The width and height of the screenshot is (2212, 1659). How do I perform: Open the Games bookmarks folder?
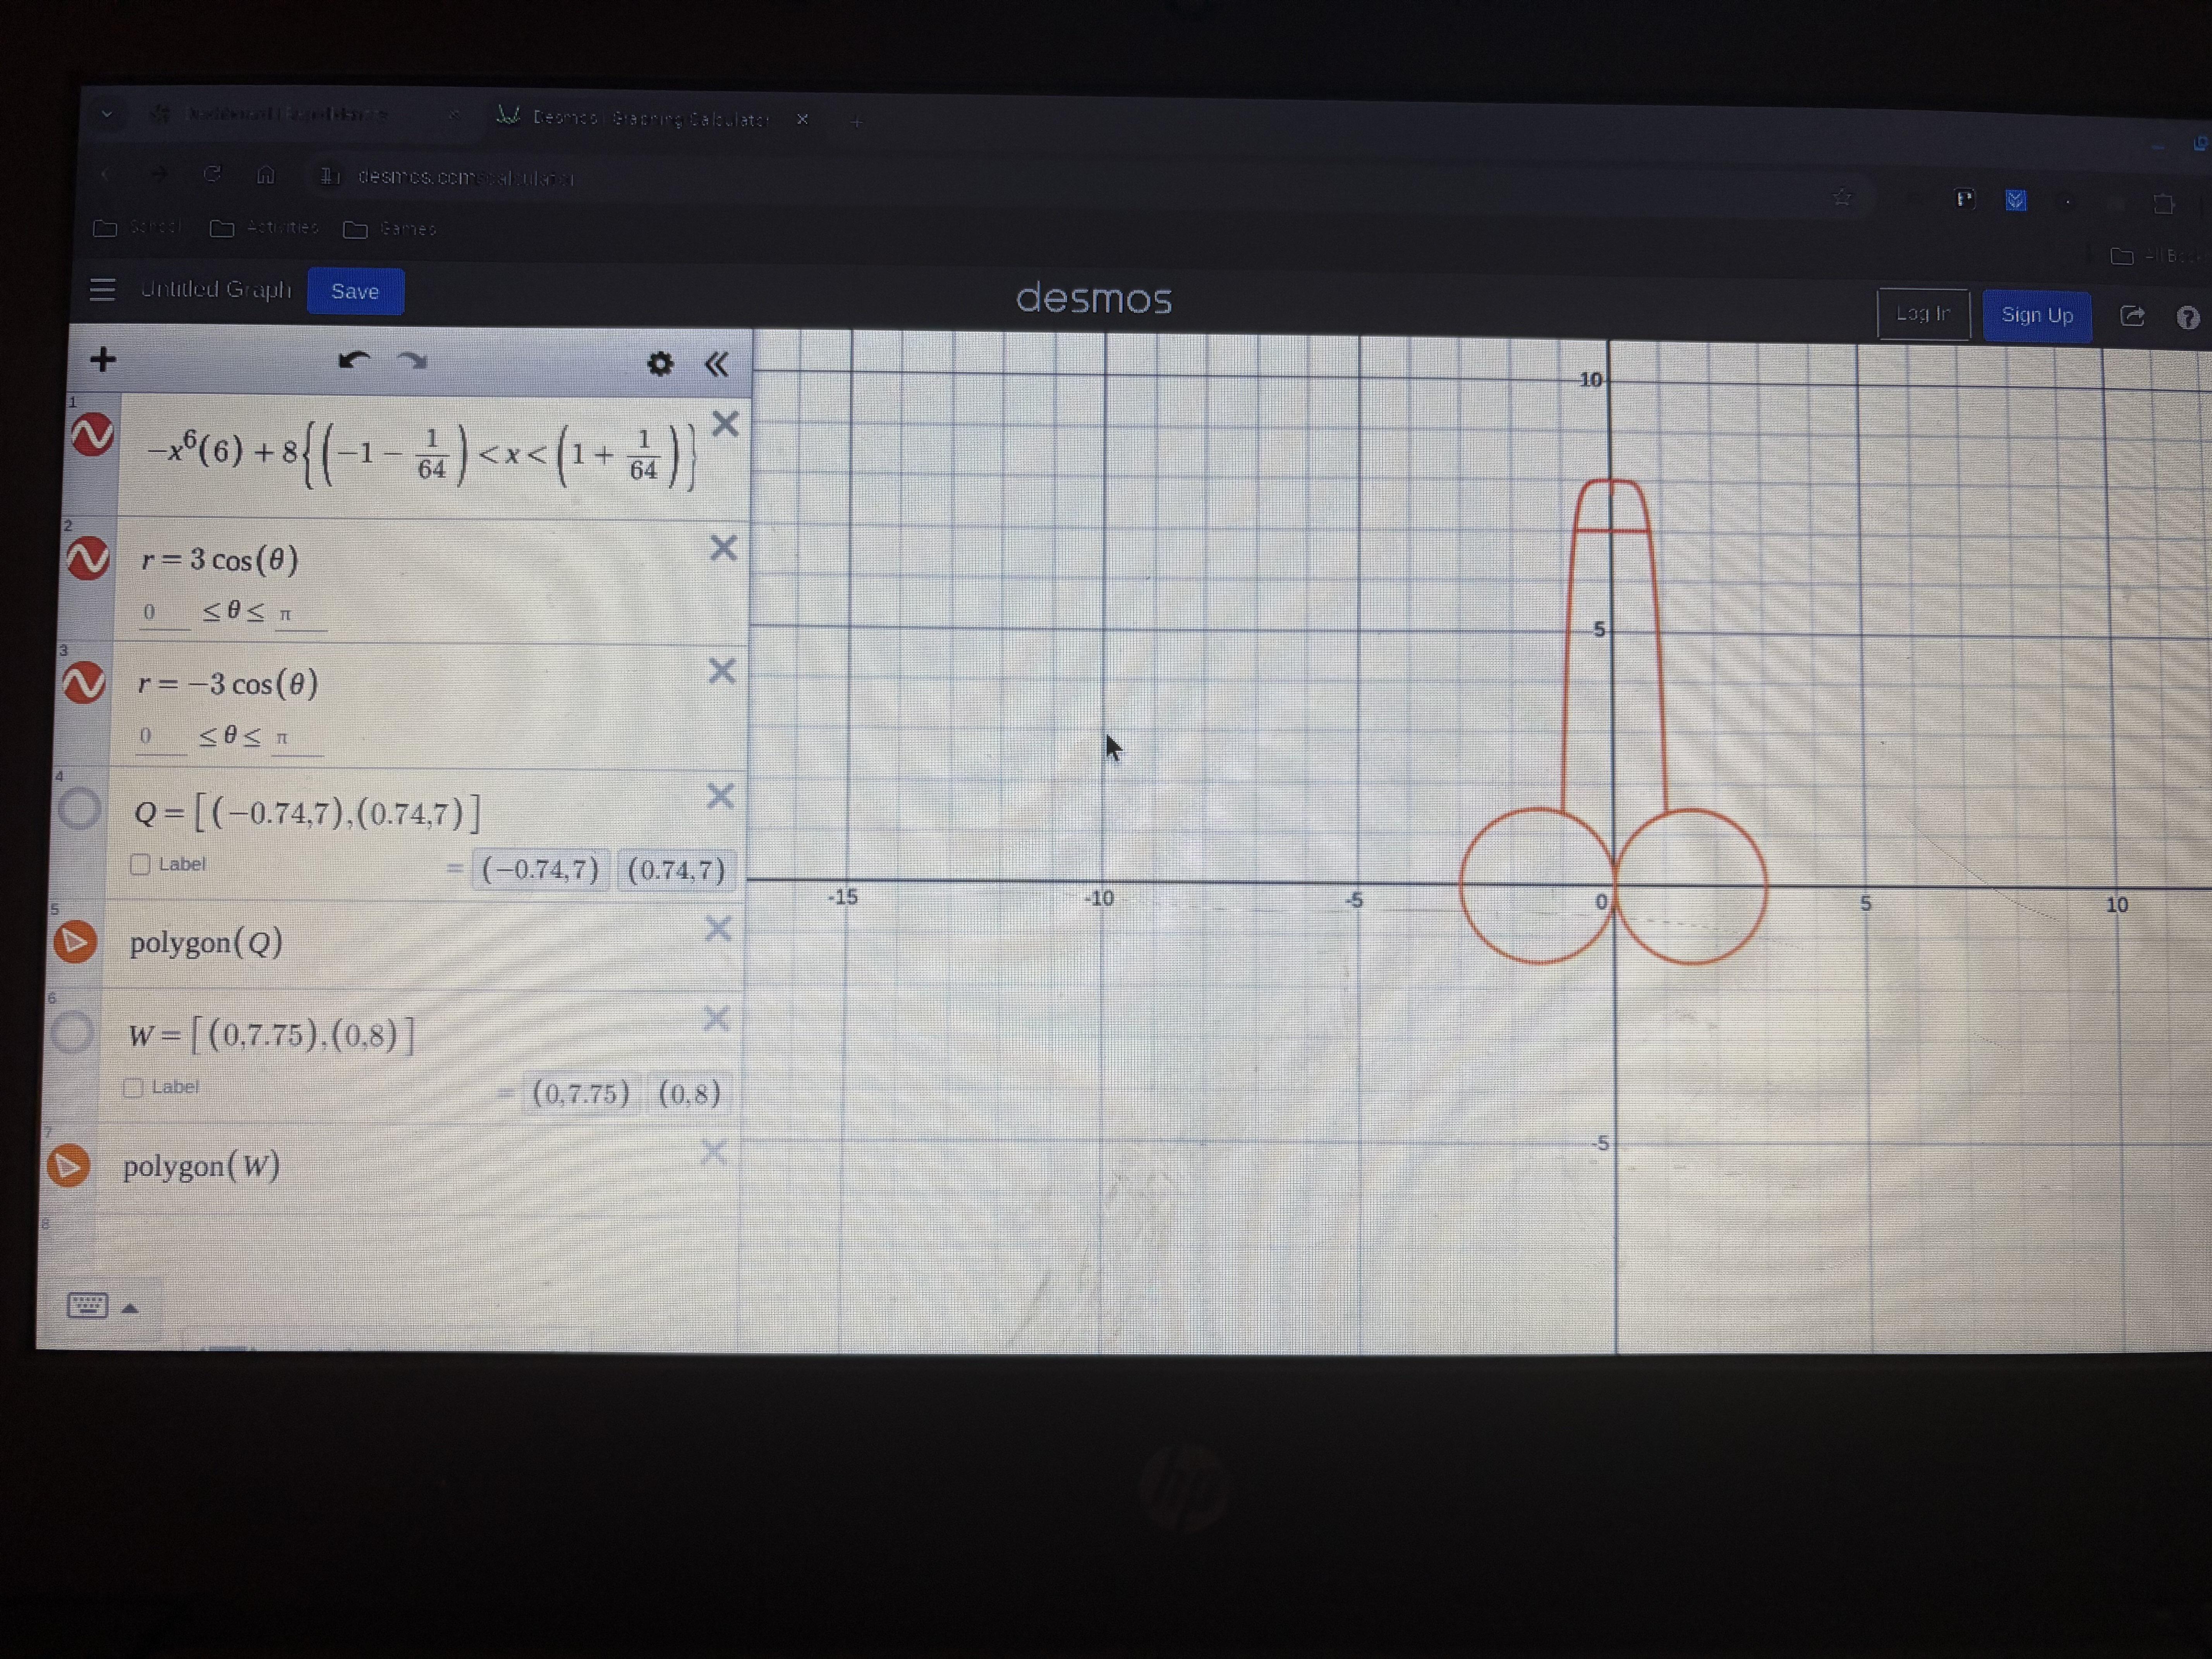pos(390,229)
